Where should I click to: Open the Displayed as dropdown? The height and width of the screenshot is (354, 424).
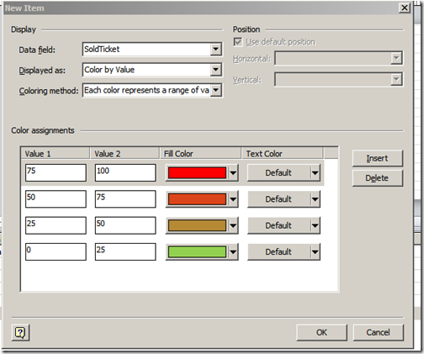tap(215, 70)
